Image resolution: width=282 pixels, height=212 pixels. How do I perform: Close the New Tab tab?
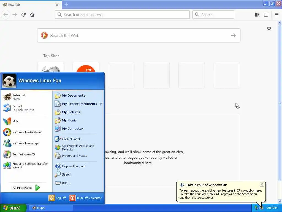[57, 5]
